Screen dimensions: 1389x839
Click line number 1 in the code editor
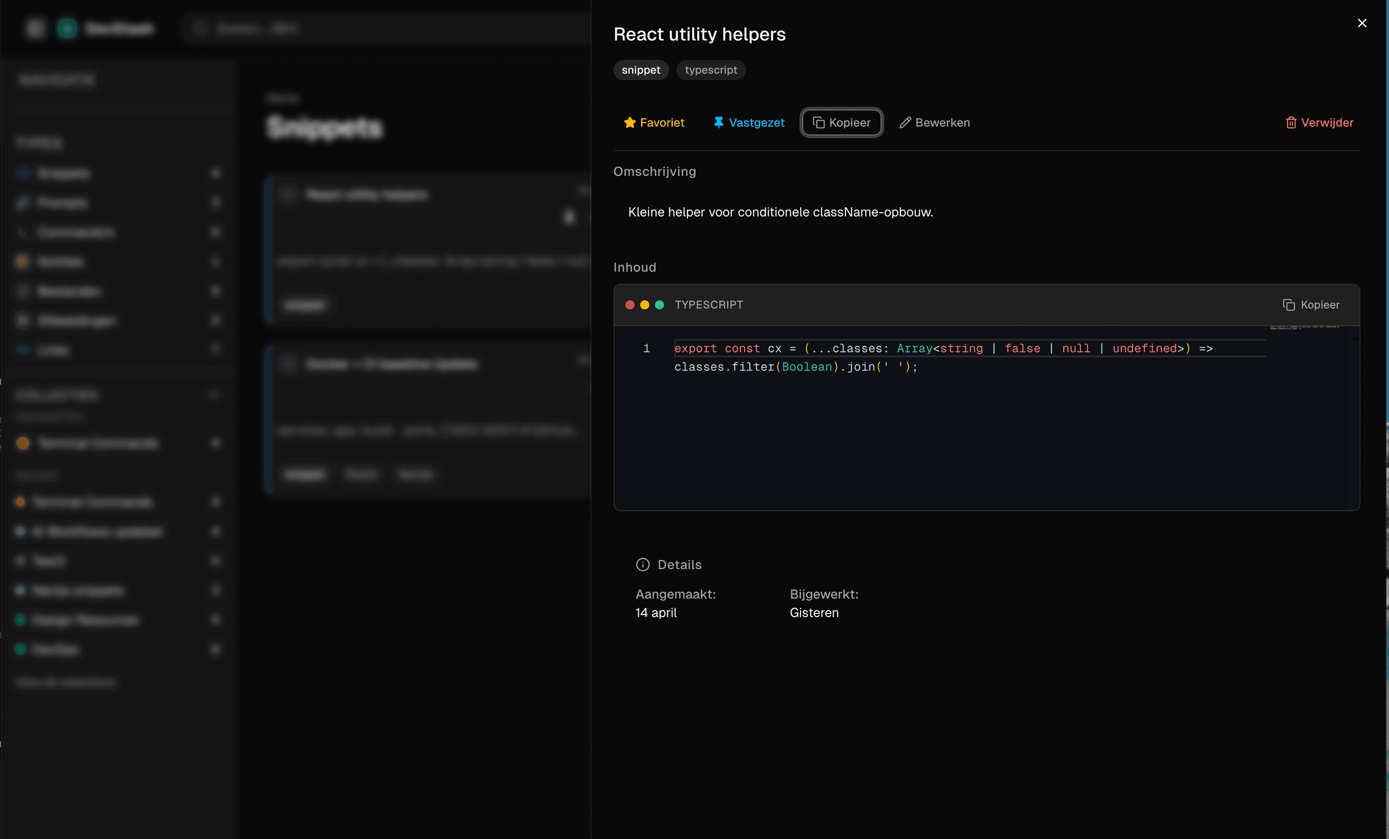pyautogui.click(x=646, y=348)
